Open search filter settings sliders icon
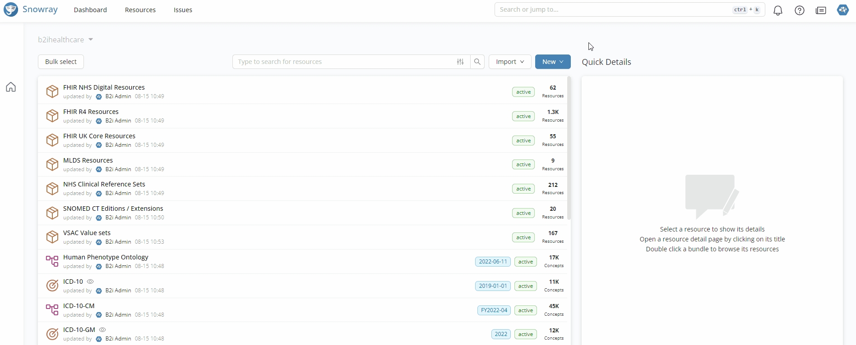 [x=460, y=62]
